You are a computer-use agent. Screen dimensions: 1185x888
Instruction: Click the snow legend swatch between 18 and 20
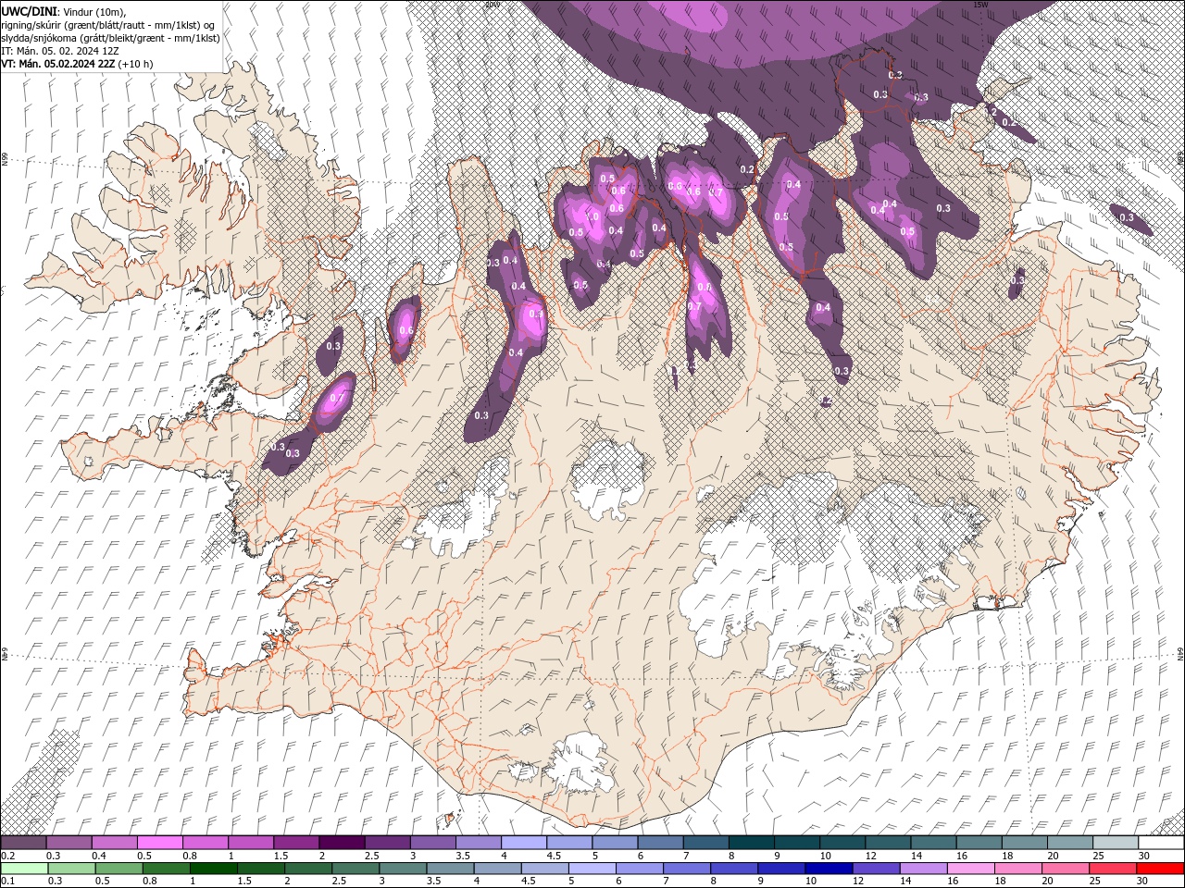click(1024, 843)
